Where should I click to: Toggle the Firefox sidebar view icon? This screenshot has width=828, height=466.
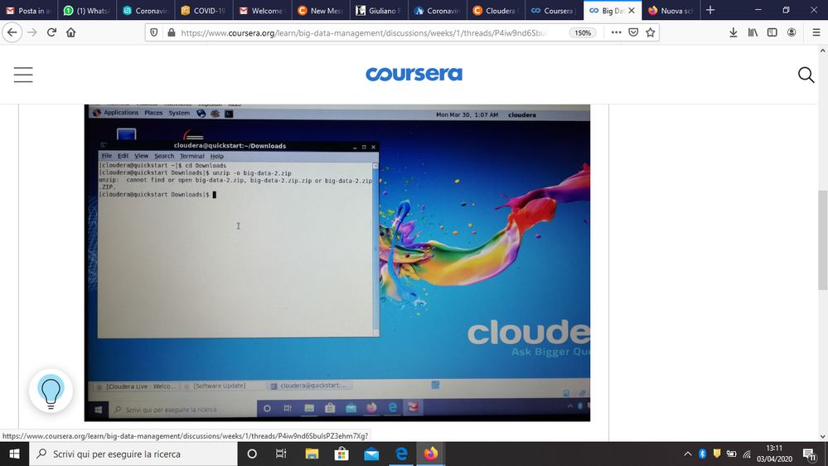[772, 32]
